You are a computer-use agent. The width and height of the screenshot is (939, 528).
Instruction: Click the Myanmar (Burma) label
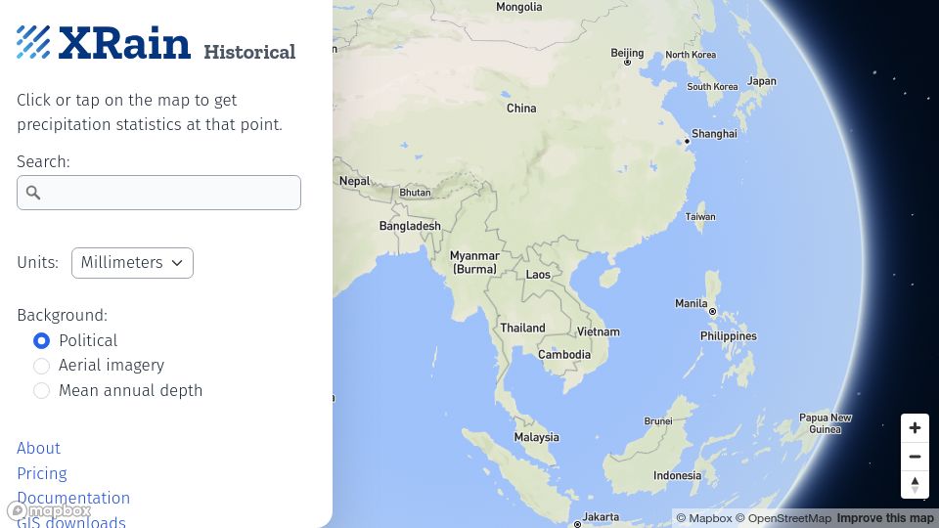[474, 262]
